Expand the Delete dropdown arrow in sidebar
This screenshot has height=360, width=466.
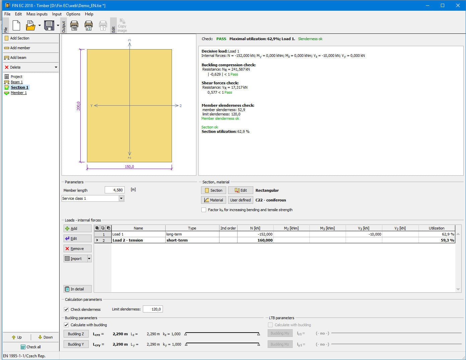[x=56, y=67]
